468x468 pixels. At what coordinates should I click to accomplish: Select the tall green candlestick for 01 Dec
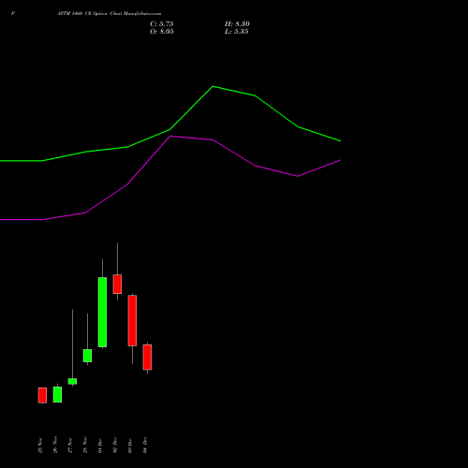(102, 312)
